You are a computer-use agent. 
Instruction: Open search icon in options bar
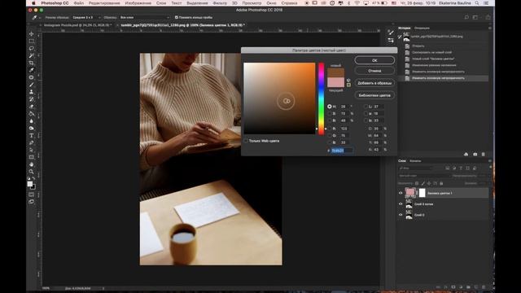pos(466,17)
